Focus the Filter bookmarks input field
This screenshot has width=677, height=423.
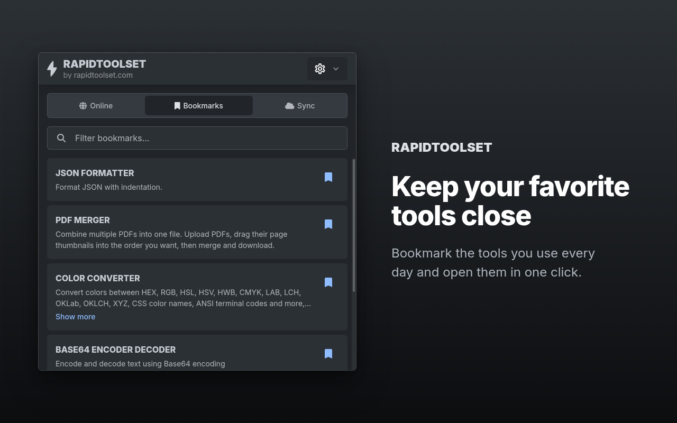point(197,138)
